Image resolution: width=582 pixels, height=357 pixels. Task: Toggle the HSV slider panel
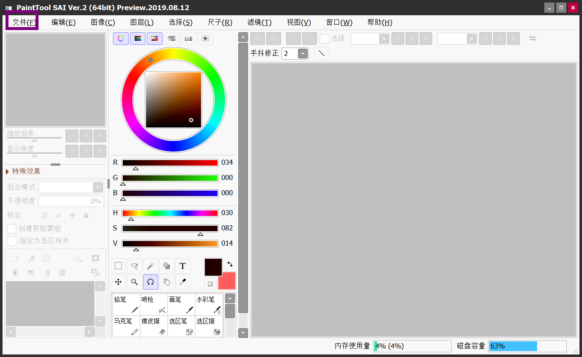point(154,39)
